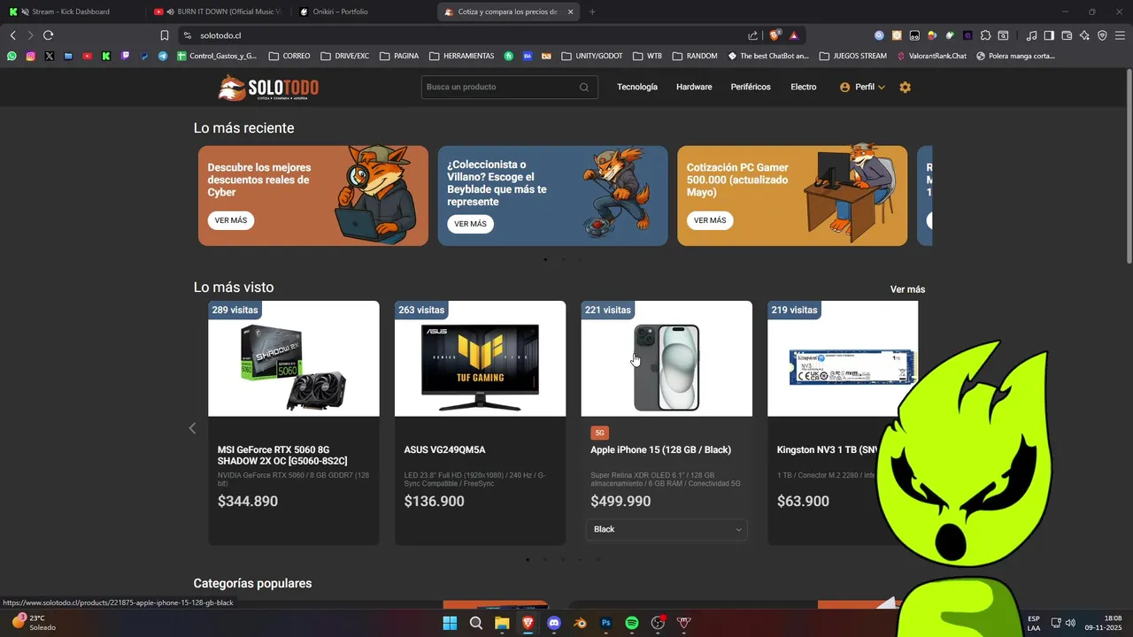Screen dimensions: 1133x637
Task: Click the SoloTodo fox logo
Action: [x=268, y=88]
